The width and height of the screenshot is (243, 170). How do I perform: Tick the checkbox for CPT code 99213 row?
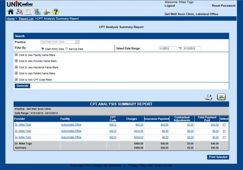pos(224,131)
